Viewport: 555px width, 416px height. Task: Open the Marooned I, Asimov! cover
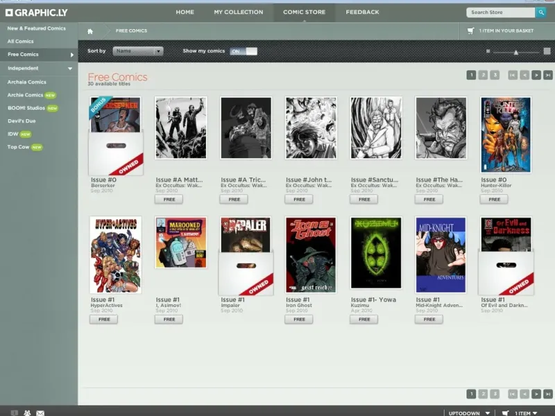coord(181,243)
